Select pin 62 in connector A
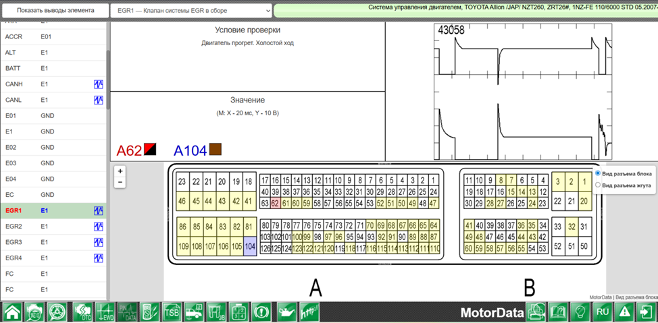The height and width of the screenshot is (323, 658). click(275, 203)
